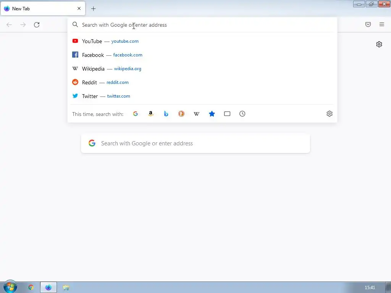391x293 pixels.
Task: Open Save to Pocket button
Action: [x=368, y=24]
